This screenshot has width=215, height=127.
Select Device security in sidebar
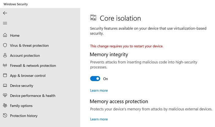21,86
